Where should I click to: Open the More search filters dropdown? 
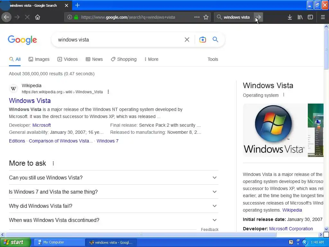[x=151, y=59]
